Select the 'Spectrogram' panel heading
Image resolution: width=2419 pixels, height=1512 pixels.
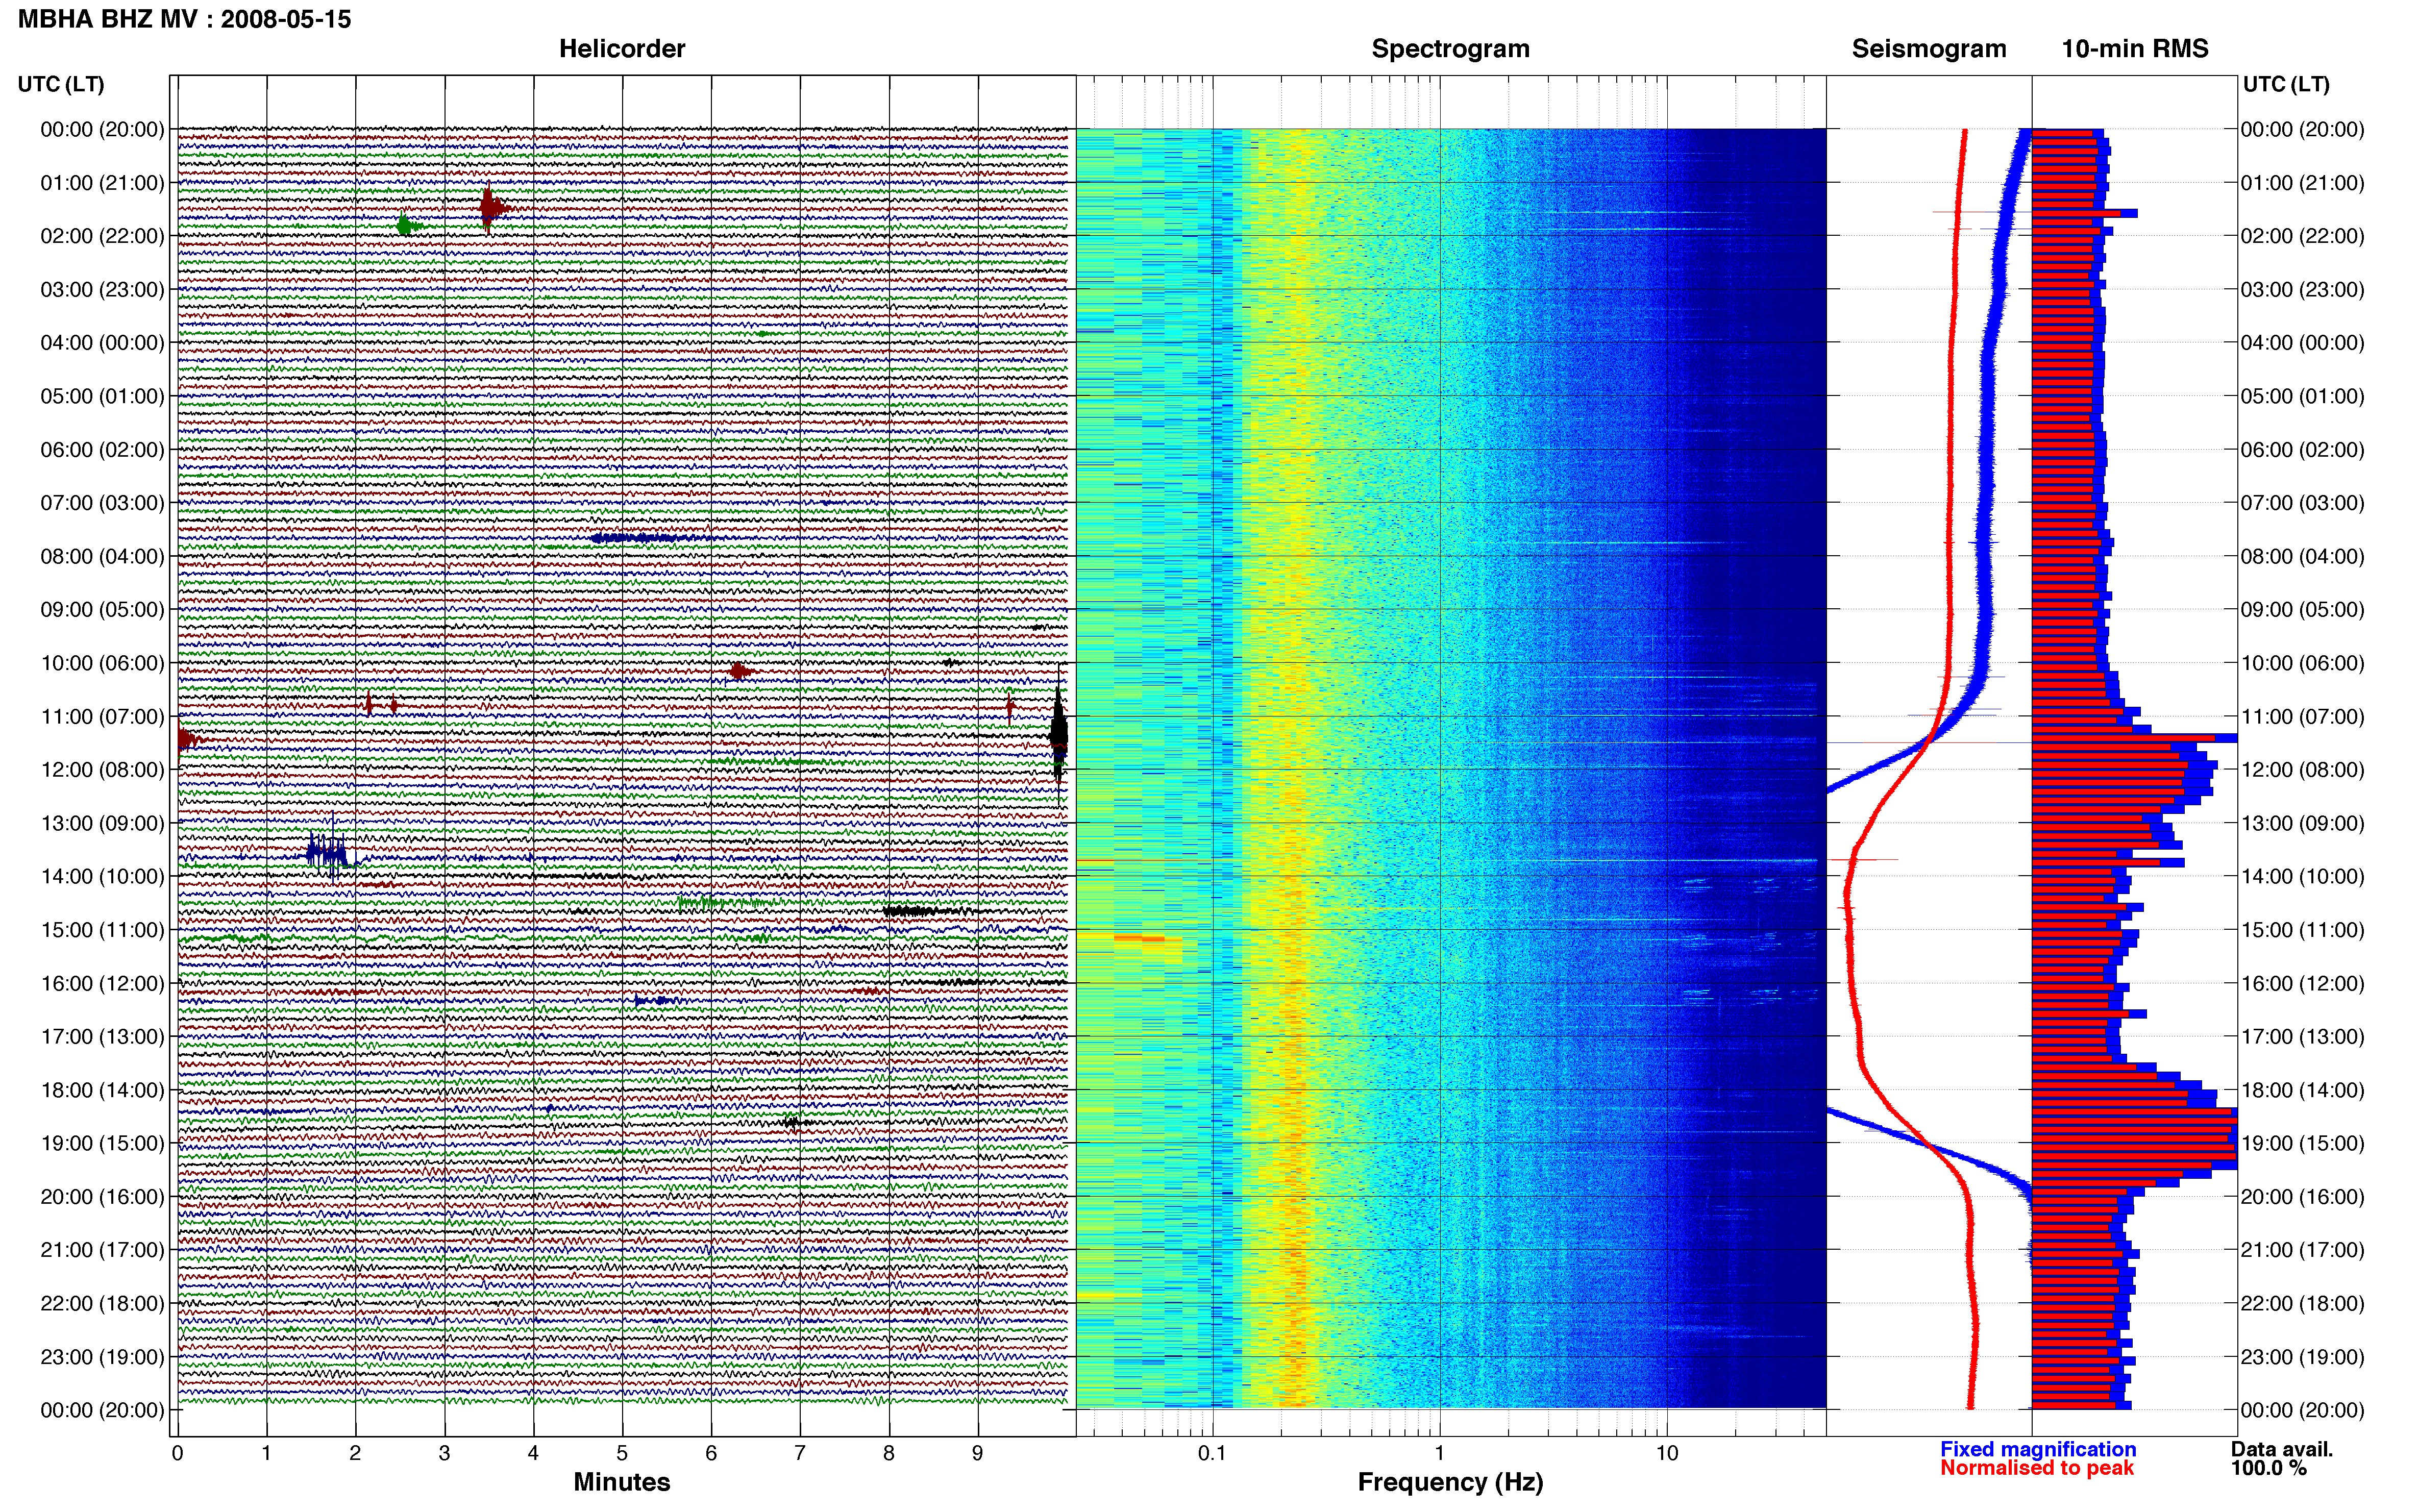point(1450,49)
